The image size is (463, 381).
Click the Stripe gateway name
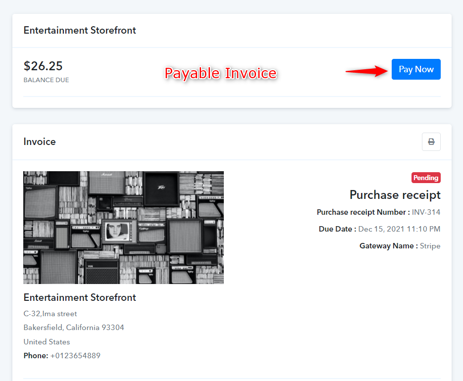[430, 246]
